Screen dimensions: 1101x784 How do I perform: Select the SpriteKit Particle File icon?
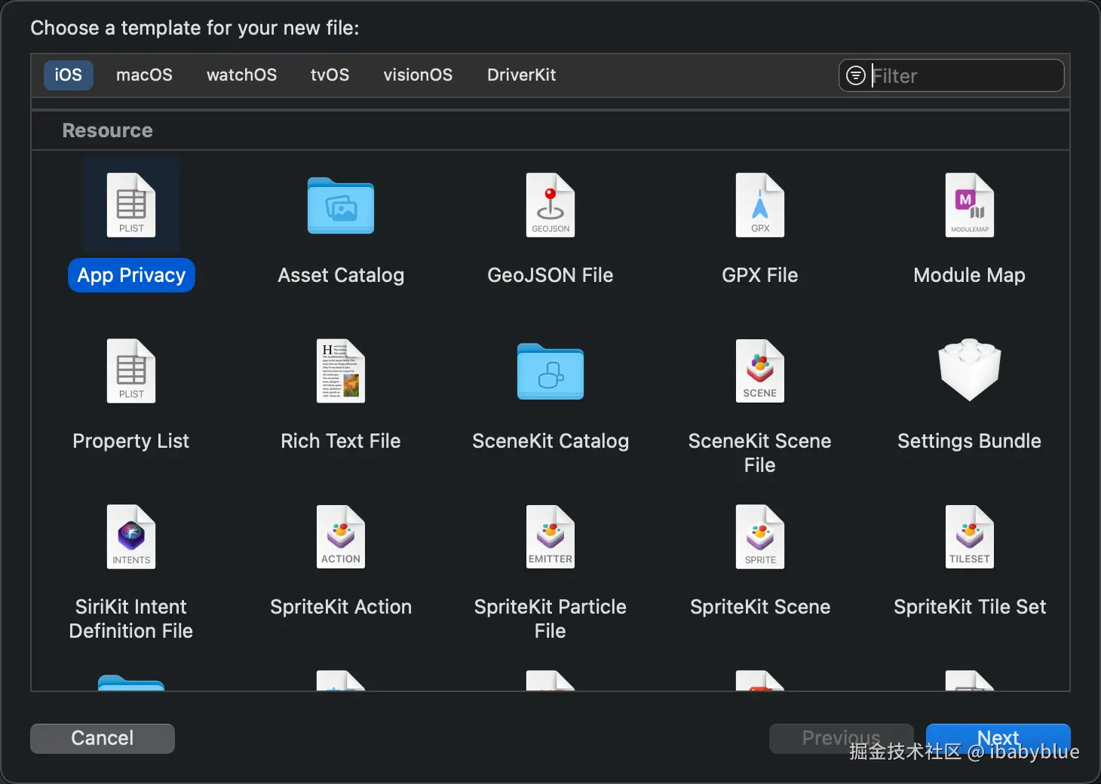tap(550, 537)
